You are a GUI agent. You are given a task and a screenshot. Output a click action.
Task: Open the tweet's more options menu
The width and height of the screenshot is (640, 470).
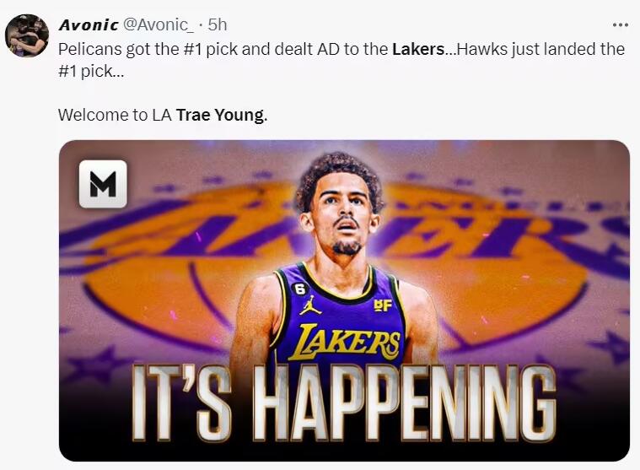click(x=620, y=25)
